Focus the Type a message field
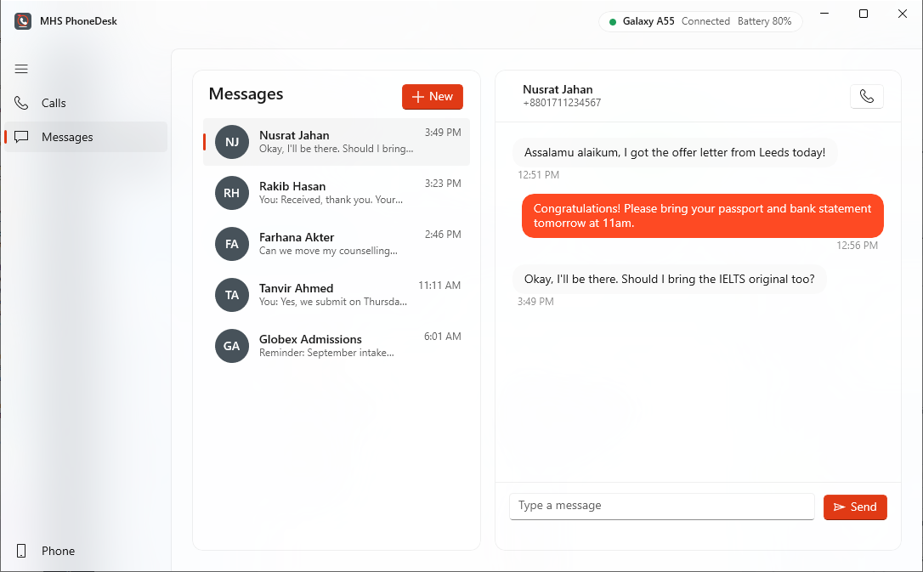 661,506
